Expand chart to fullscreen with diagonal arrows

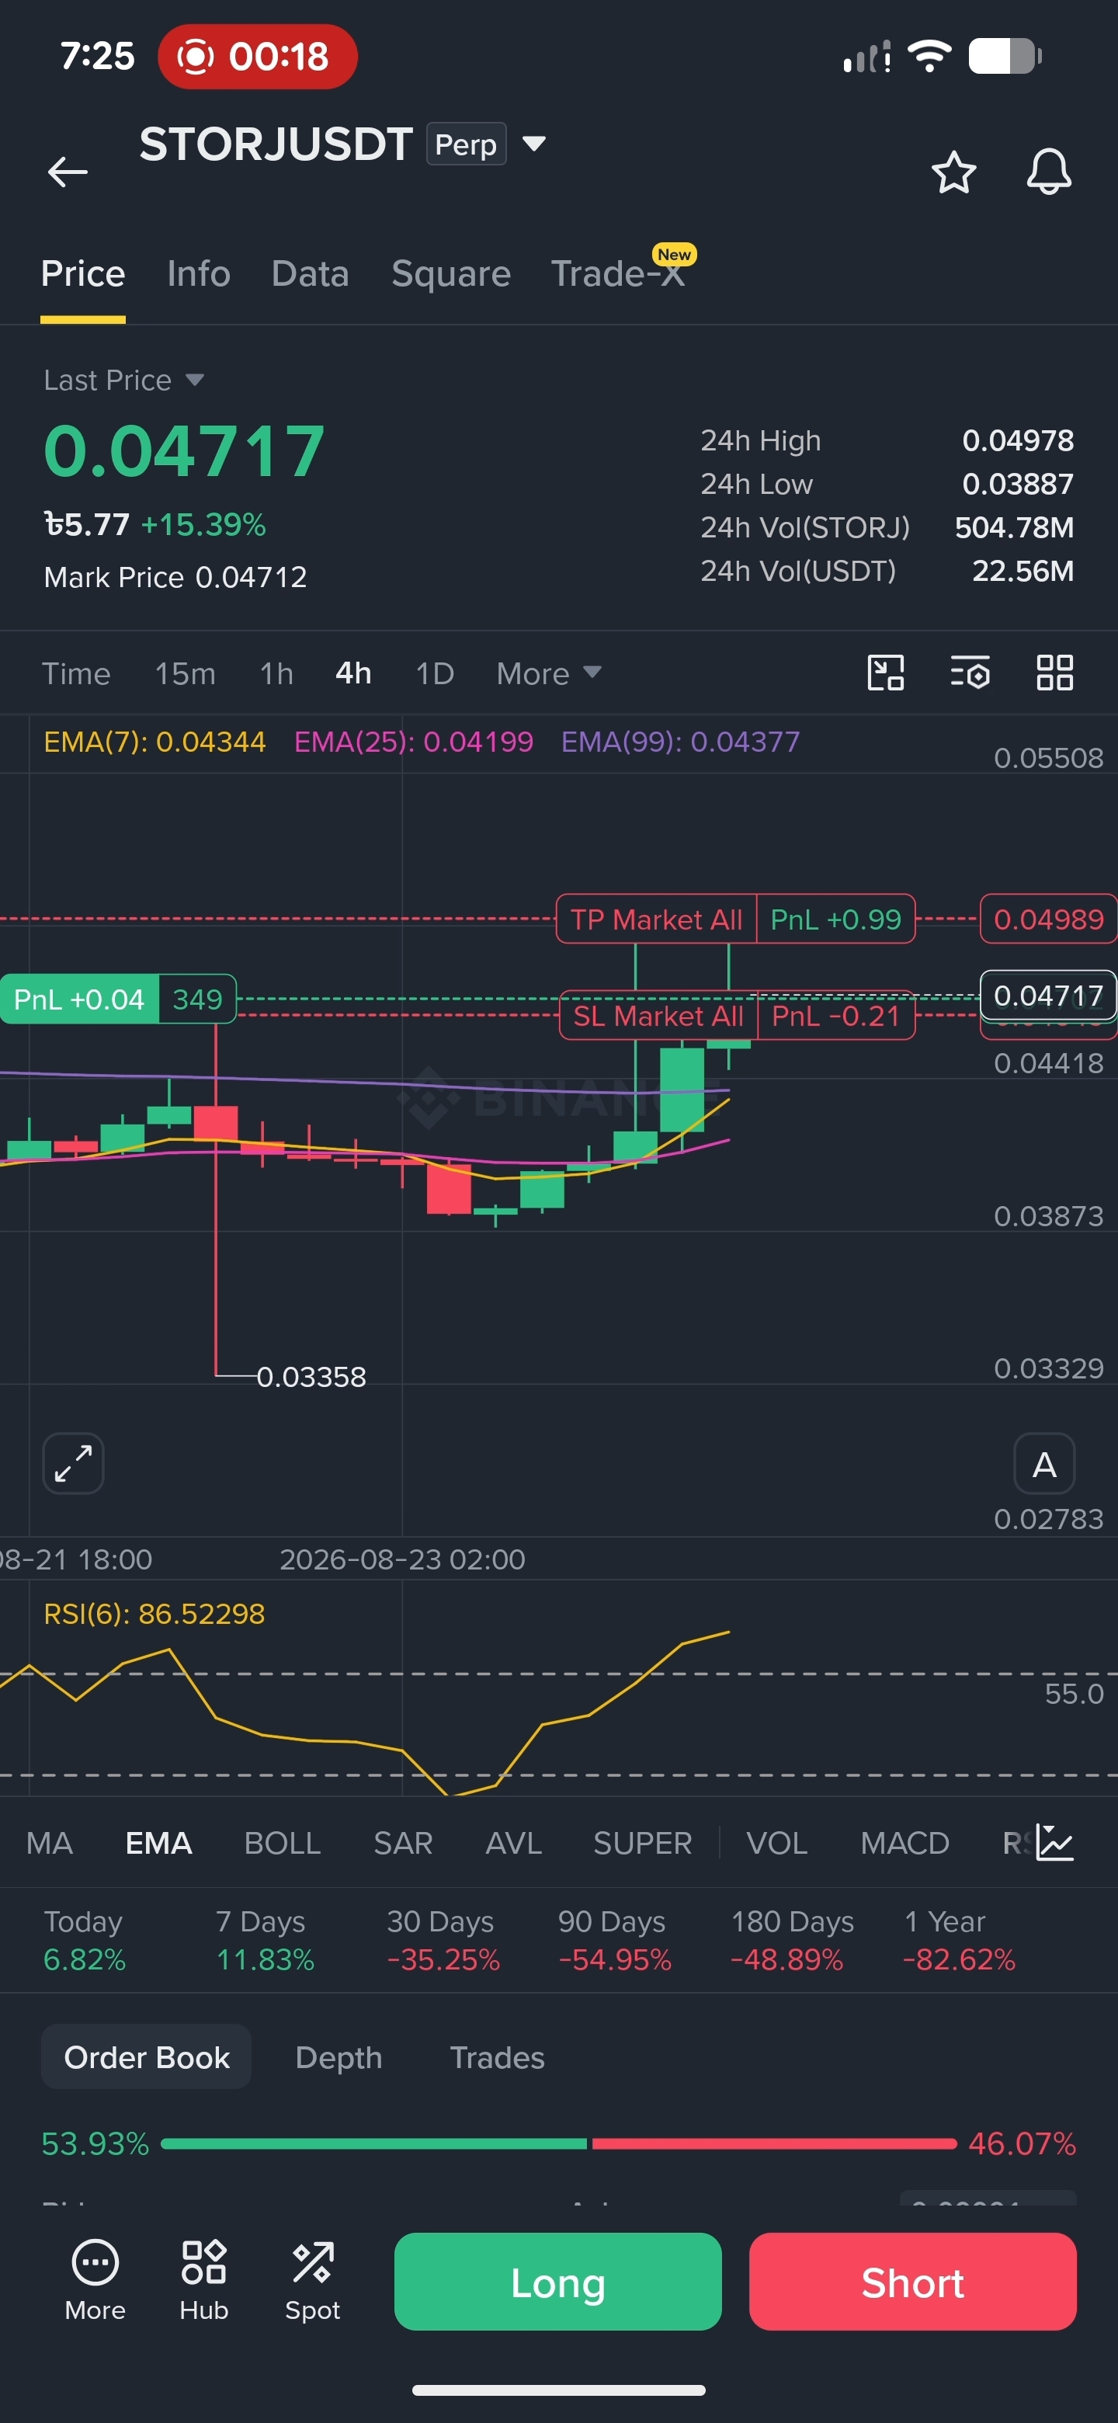73,1464
